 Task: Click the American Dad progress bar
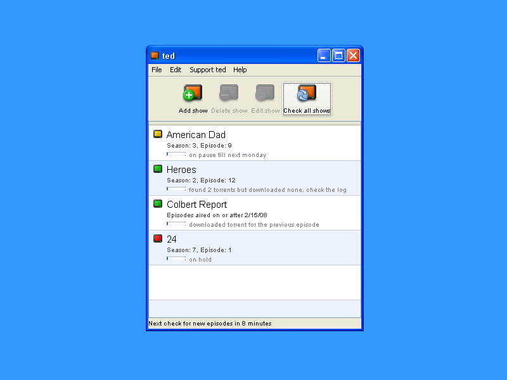pos(176,154)
